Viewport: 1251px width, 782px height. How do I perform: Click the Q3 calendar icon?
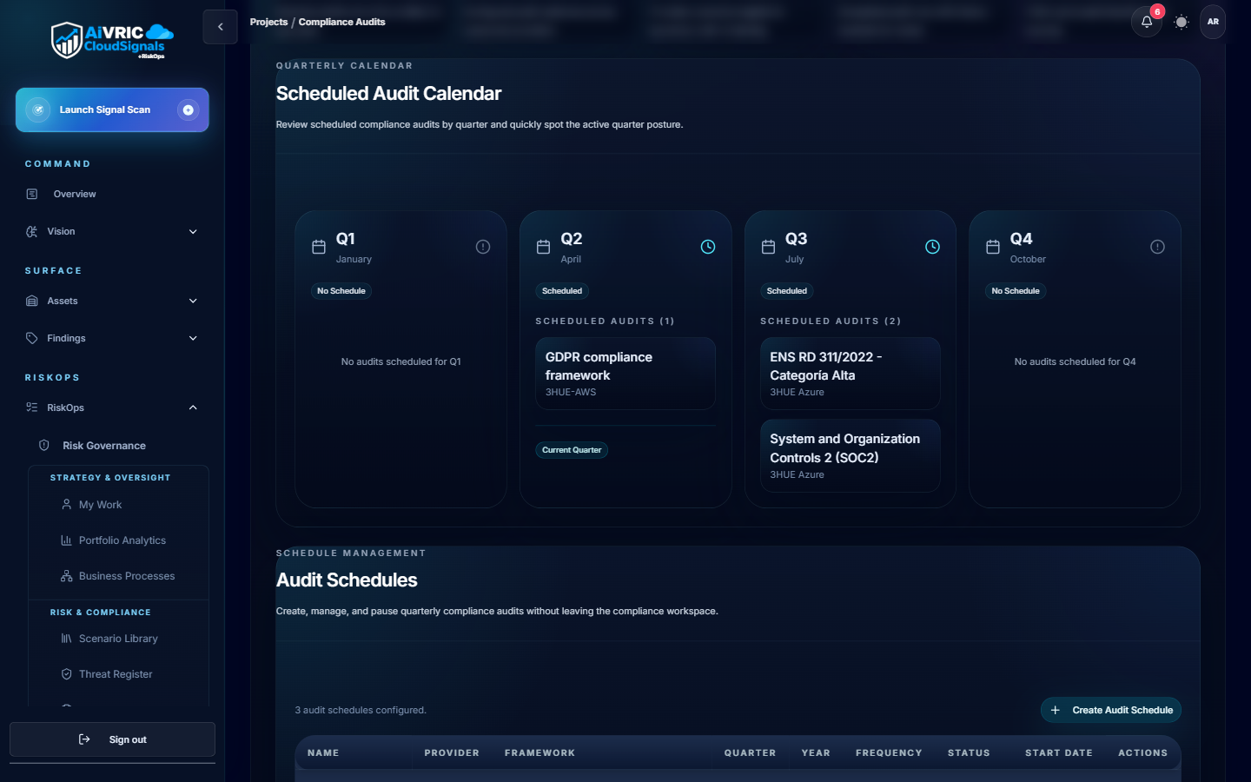(768, 247)
